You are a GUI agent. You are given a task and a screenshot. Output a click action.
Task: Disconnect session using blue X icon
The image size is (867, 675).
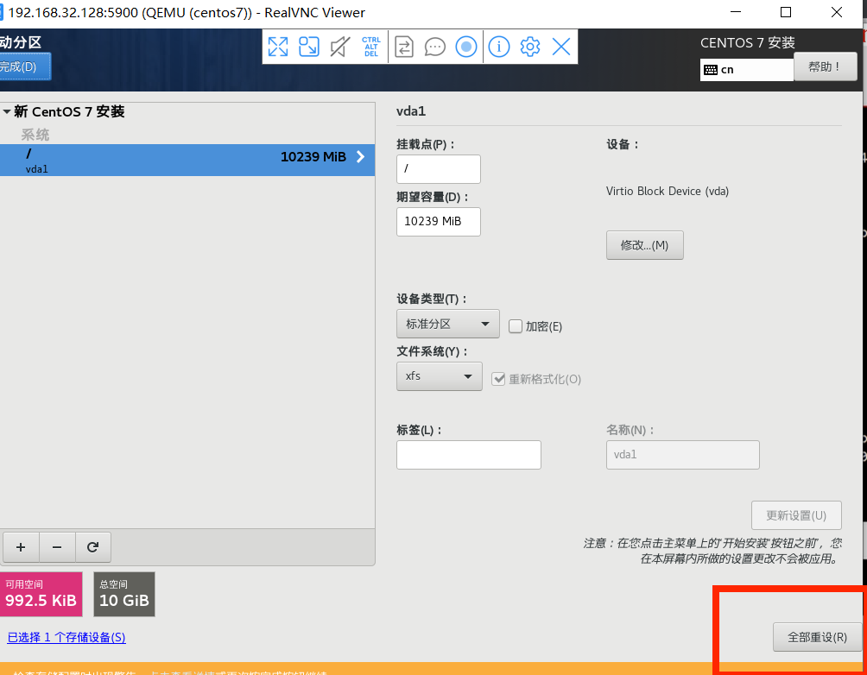[x=561, y=47]
